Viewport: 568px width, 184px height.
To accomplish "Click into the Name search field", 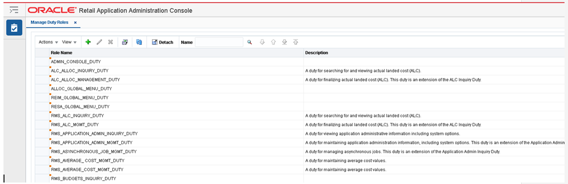I will point(219,42).
